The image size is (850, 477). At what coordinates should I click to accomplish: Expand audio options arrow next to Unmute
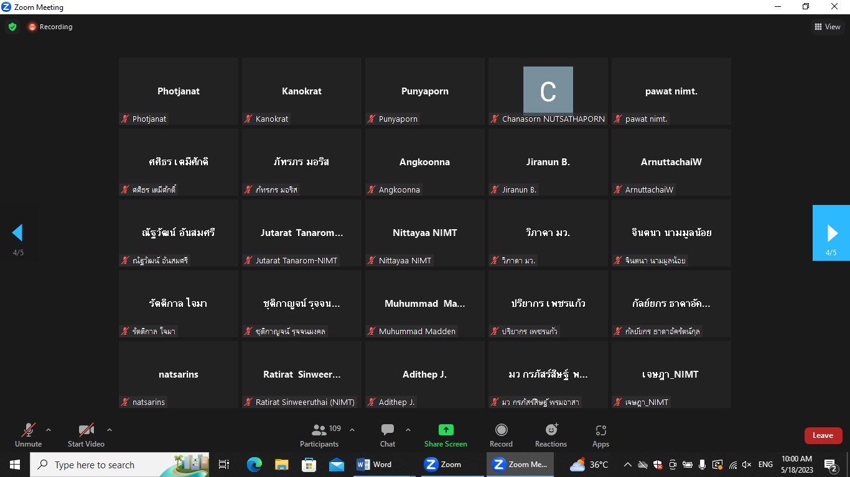pos(49,430)
